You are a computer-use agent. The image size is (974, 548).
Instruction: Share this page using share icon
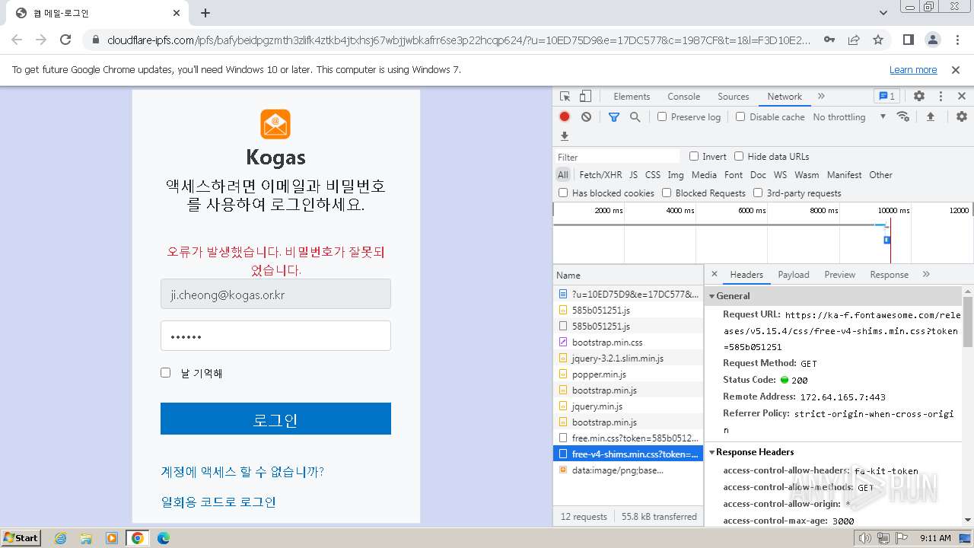click(x=854, y=40)
